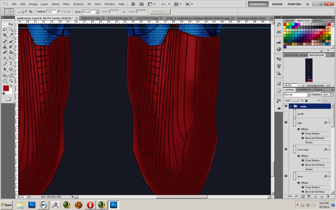Click the foreground red color swatch
Viewport: 336px width, 210px height.
6,88
